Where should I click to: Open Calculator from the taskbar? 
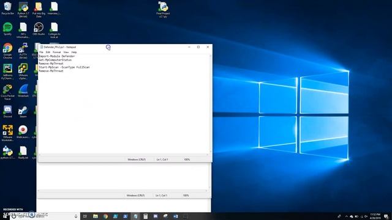146,216
